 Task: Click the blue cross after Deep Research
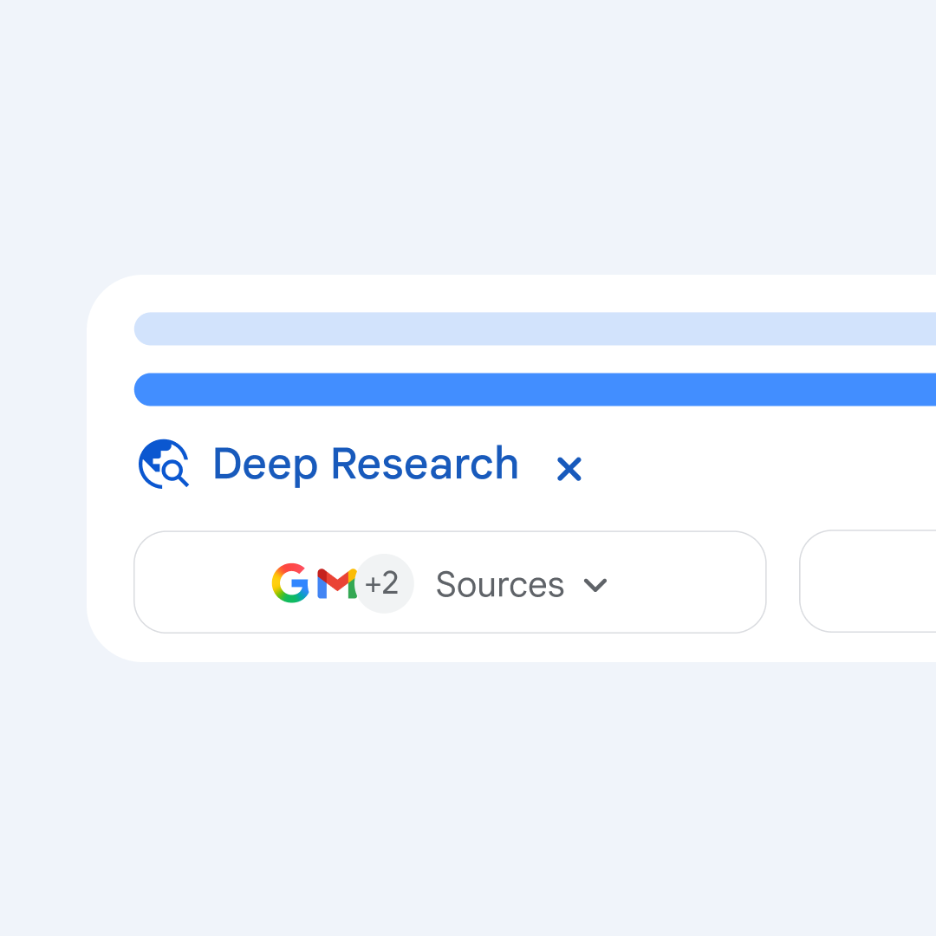(569, 469)
